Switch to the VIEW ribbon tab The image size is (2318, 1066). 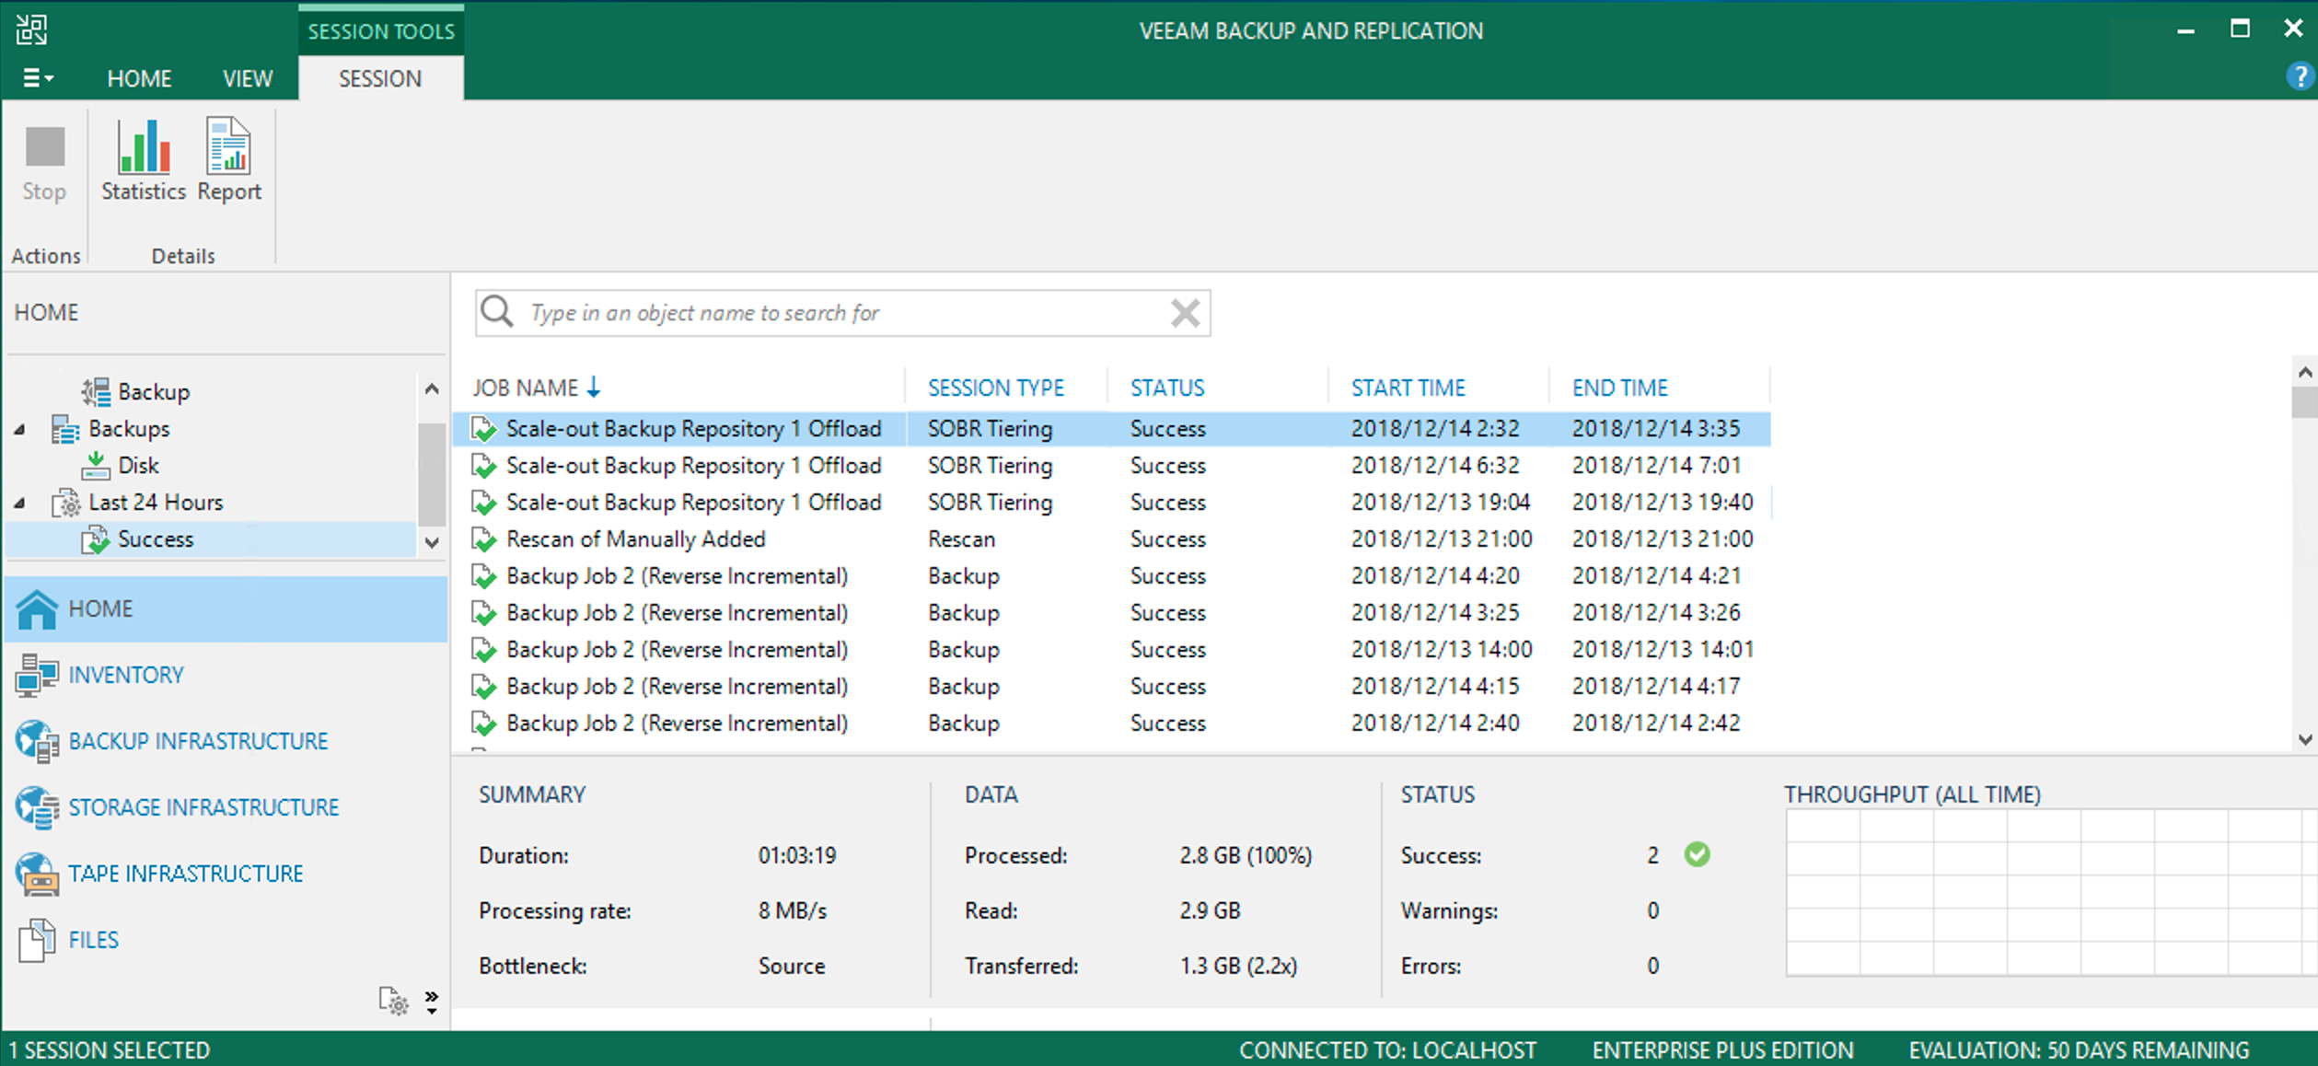tap(247, 78)
